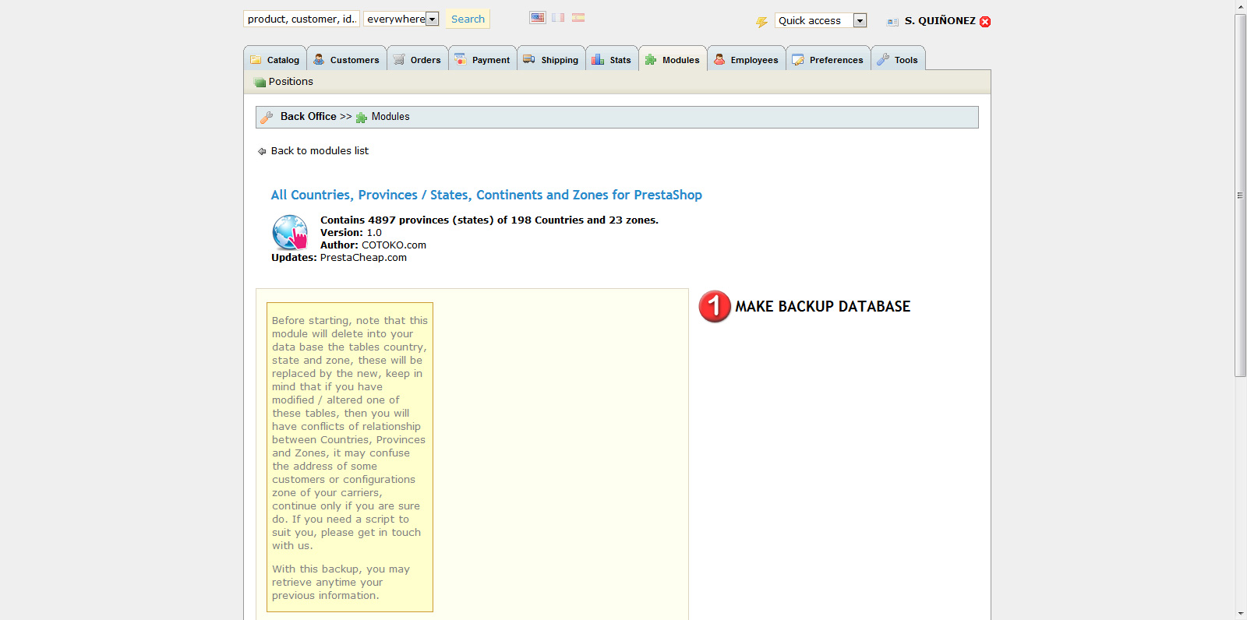This screenshot has width=1247, height=620.
Task: Click the lightning bolt Quick access icon
Action: [x=761, y=22]
